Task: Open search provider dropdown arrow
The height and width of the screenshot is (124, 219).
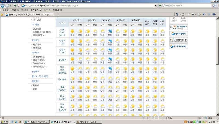Action: [x=217, y=5]
